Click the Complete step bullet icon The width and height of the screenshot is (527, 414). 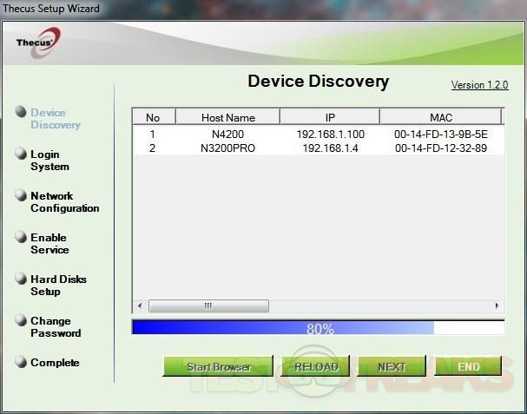[22, 362]
